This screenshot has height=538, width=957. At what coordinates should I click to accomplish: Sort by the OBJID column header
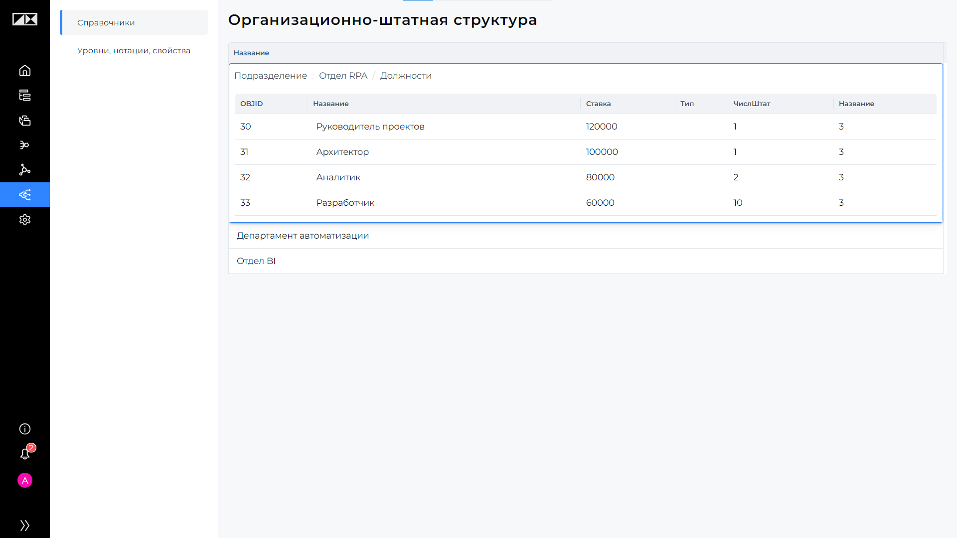pos(251,104)
